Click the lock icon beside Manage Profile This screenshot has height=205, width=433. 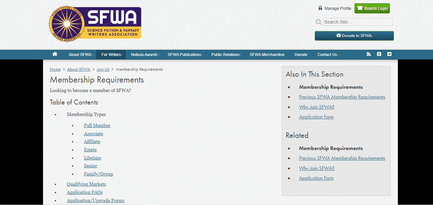point(320,8)
